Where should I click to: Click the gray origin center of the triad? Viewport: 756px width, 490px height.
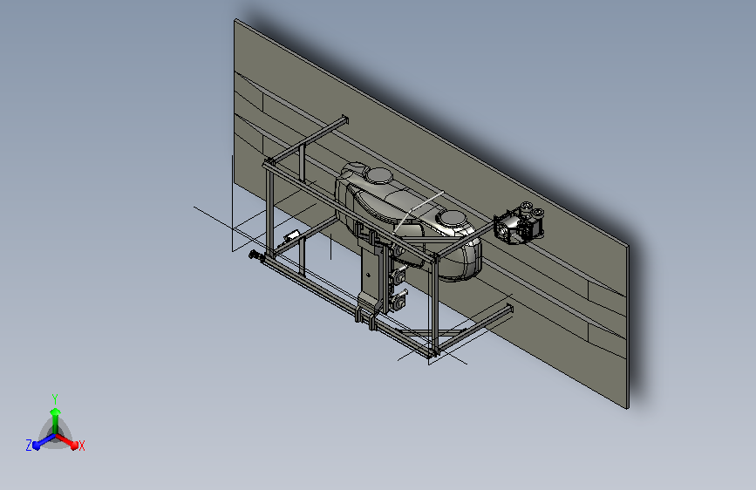(x=56, y=435)
